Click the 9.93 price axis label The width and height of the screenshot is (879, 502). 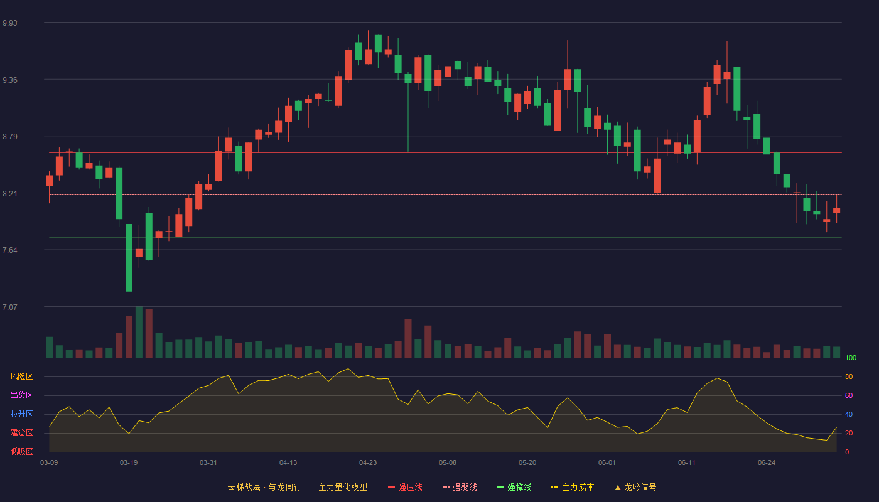(x=10, y=23)
